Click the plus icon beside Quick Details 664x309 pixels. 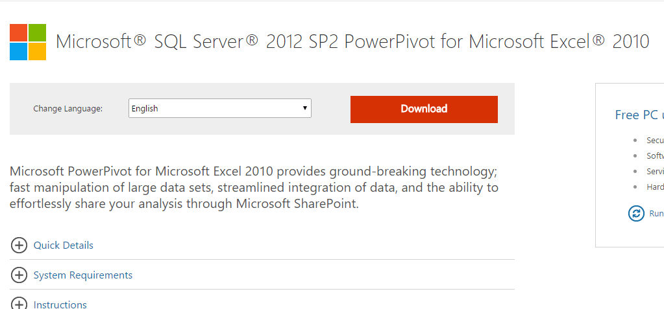[x=19, y=245]
